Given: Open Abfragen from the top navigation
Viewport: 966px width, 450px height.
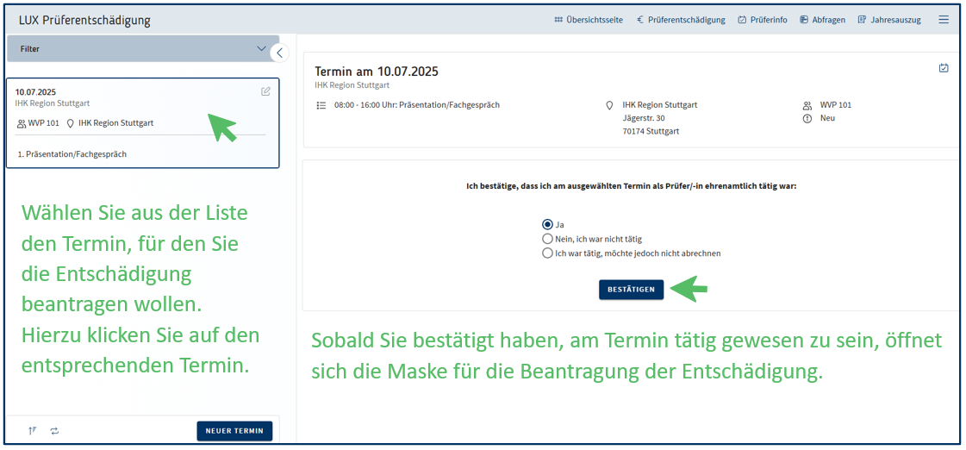Looking at the screenshot, I should 822,20.
